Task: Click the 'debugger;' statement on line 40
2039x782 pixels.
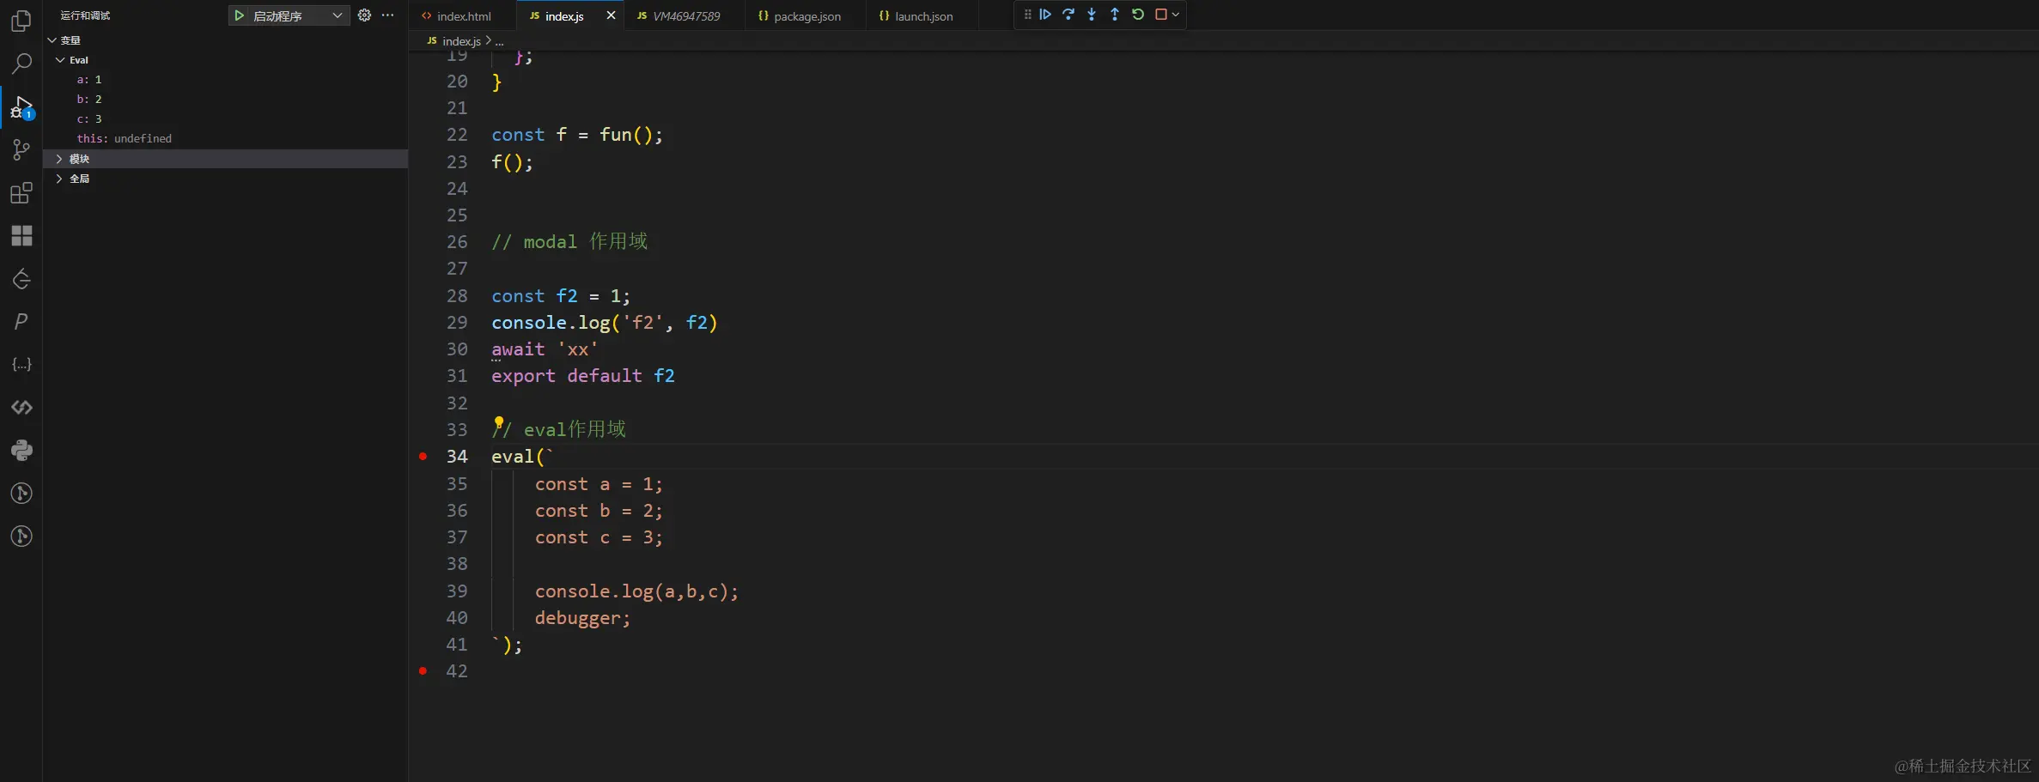Action: [582, 618]
